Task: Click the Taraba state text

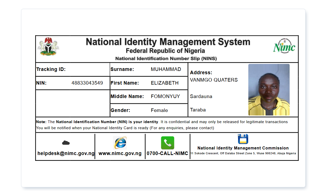Action: (x=198, y=110)
